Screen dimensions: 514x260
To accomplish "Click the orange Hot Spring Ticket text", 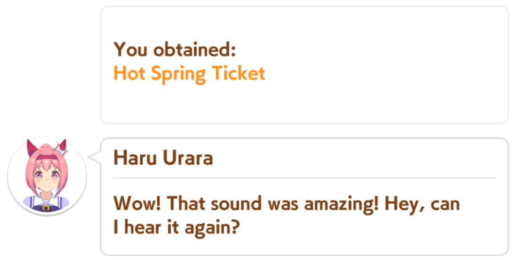I will 189,73.
